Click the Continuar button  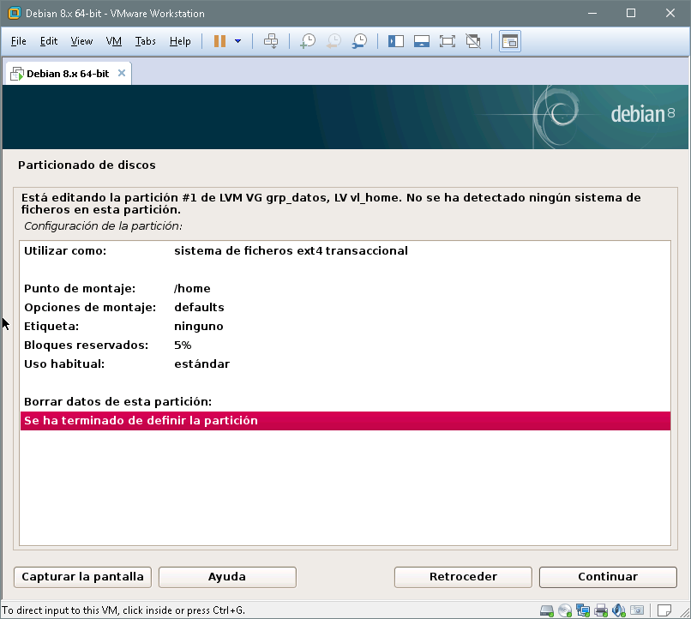click(608, 577)
